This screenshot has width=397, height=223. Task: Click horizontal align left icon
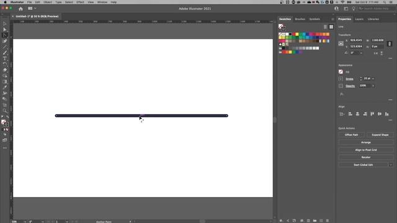pyautogui.click(x=350, y=114)
